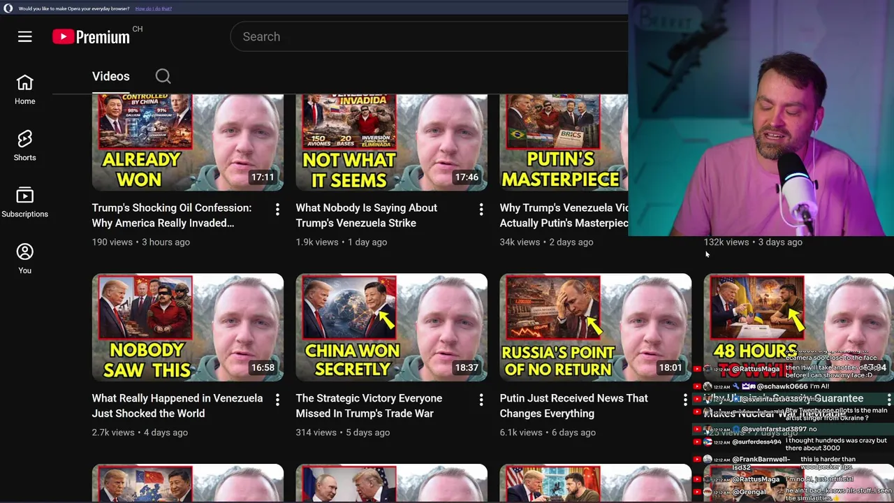This screenshot has width=894, height=503.
Task: Open NOBODY SAW THIS thumbnail
Action: click(x=188, y=327)
